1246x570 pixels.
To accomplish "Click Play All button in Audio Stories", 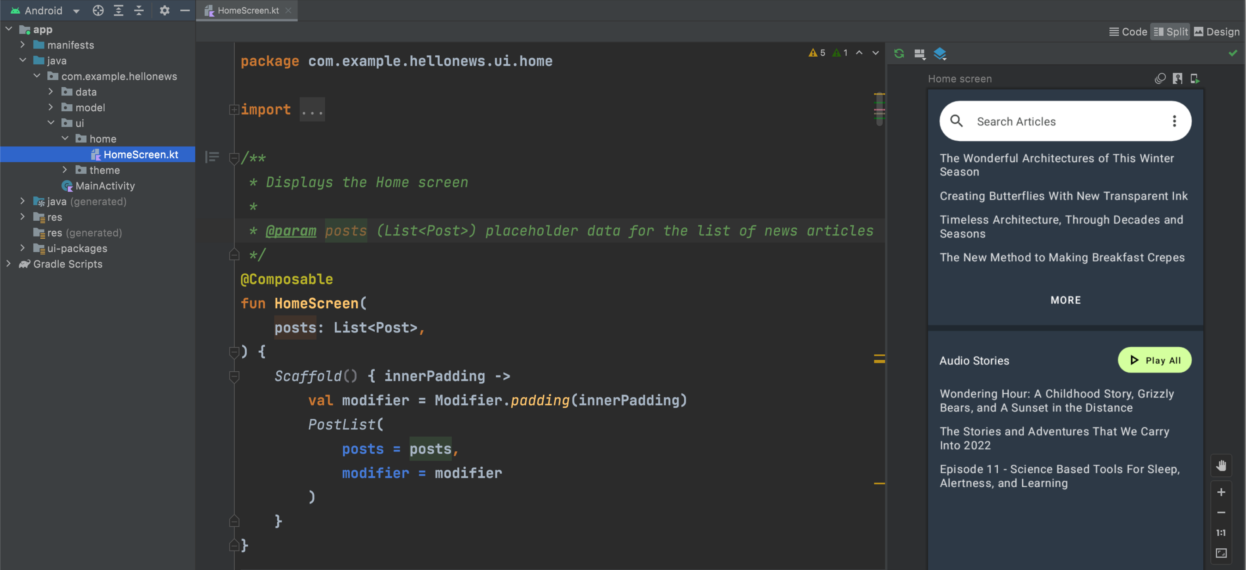I will [x=1155, y=360].
